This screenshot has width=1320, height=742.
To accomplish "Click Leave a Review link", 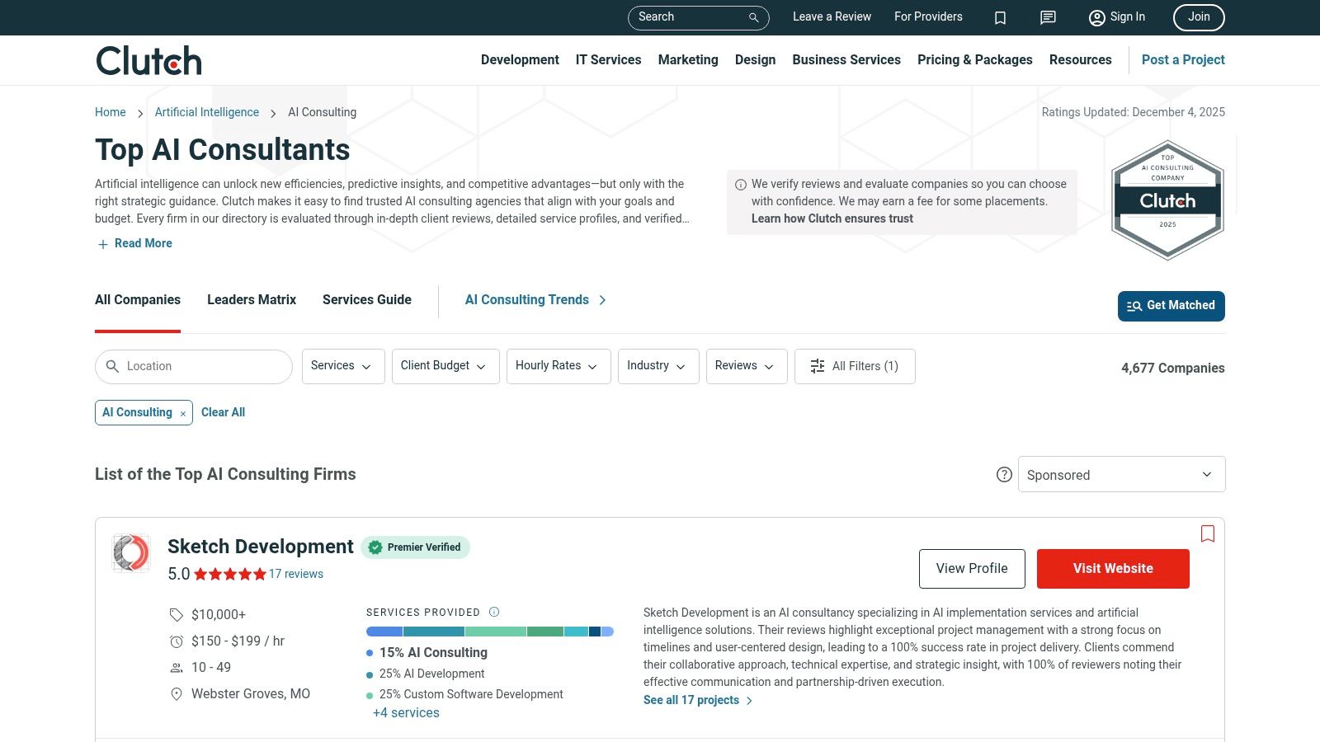I will click(x=832, y=16).
